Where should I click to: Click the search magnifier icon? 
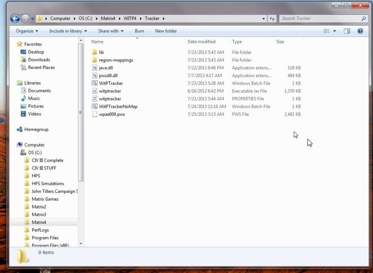pyautogui.click(x=363, y=19)
